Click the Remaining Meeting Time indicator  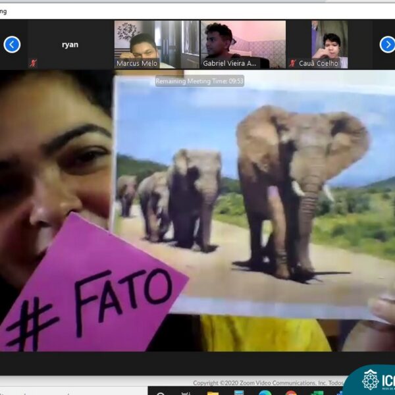tap(199, 81)
